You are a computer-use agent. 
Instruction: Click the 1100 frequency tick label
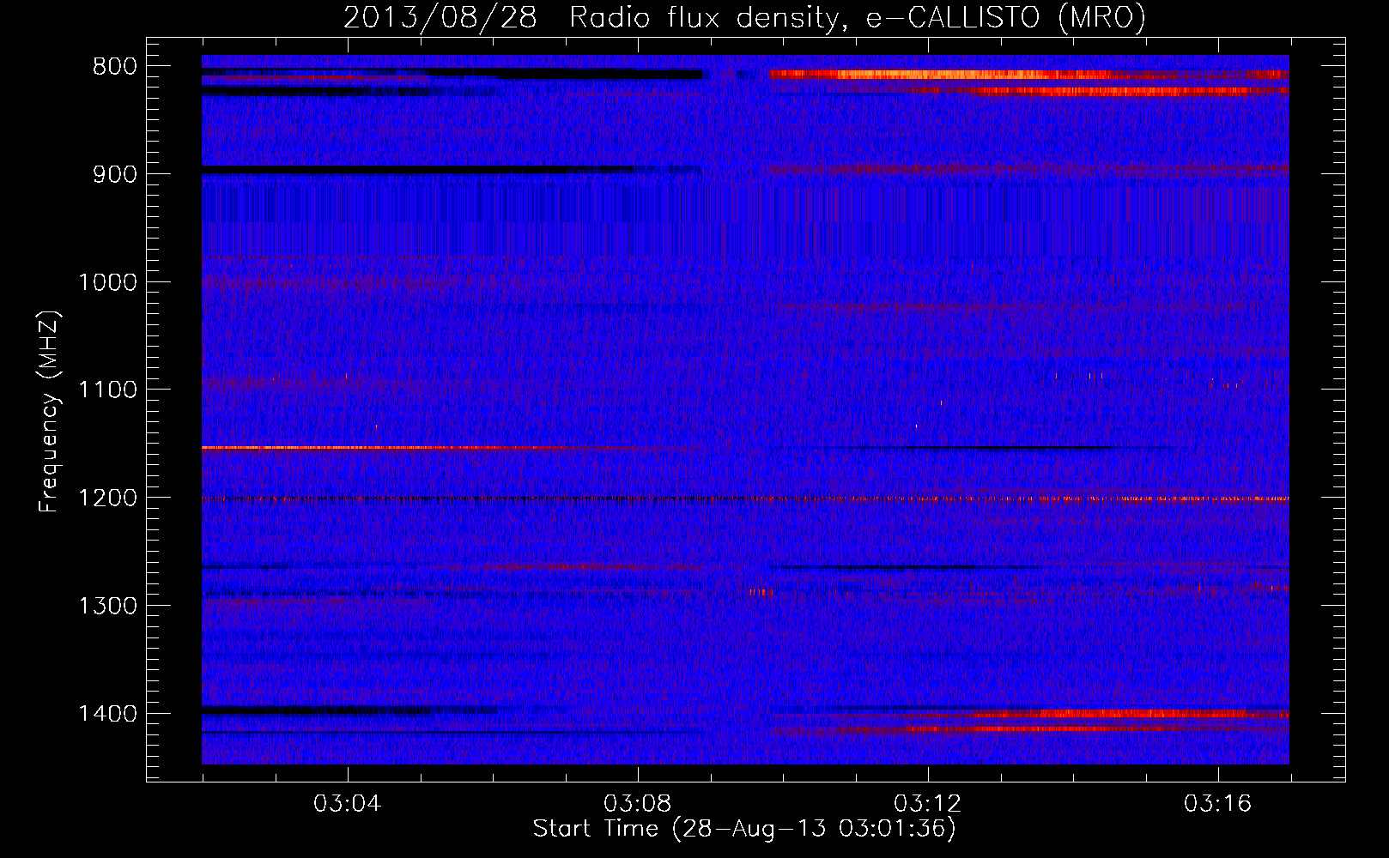tap(107, 390)
